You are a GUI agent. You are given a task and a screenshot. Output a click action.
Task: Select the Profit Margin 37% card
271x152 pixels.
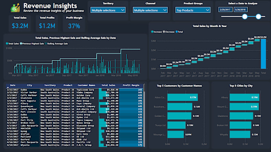click(x=74, y=23)
